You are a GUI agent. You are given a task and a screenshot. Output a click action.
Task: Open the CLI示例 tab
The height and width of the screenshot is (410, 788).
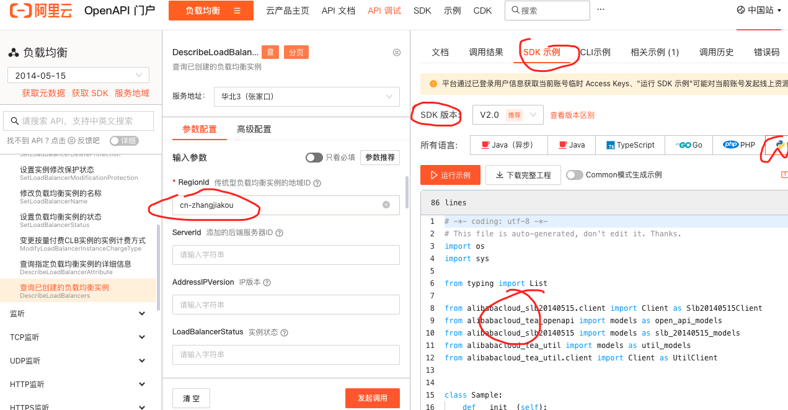coord(595,52)
